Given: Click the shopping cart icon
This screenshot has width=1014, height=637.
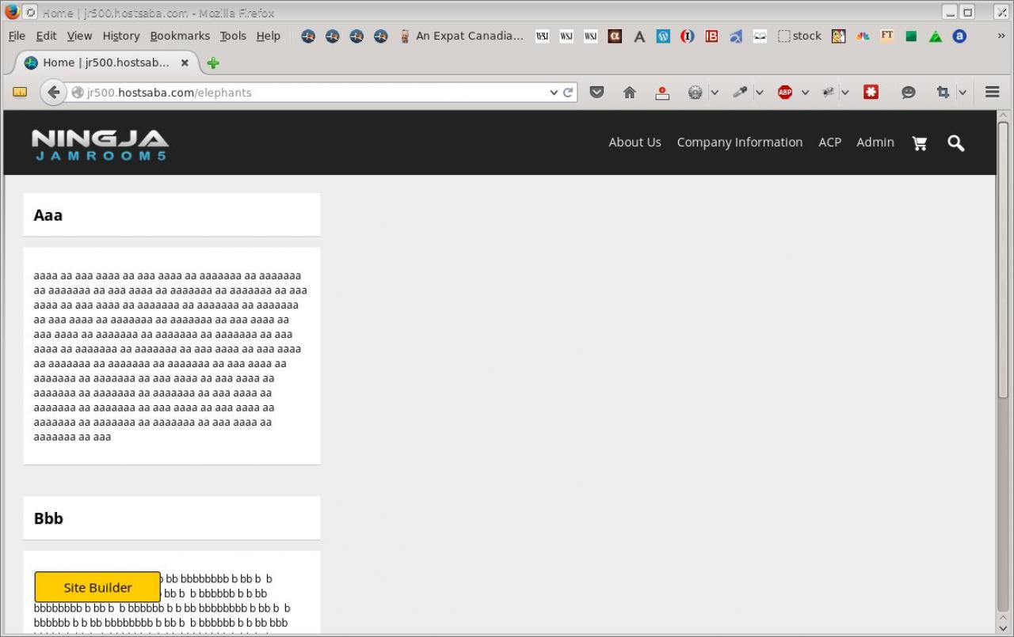Looking at the screenshot, I should tap(920, 143).
